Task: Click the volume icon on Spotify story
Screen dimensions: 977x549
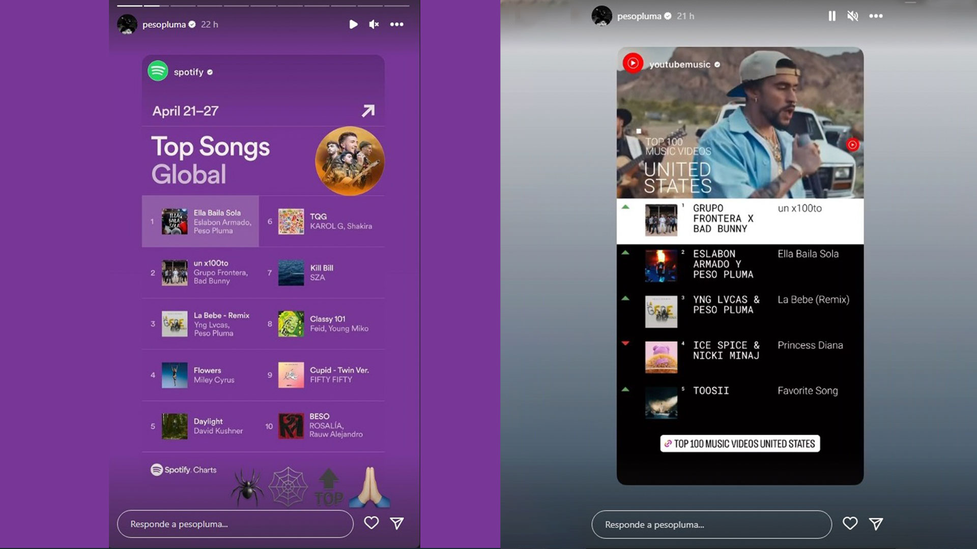Action: pyautogui.click(x=375, y=24)
